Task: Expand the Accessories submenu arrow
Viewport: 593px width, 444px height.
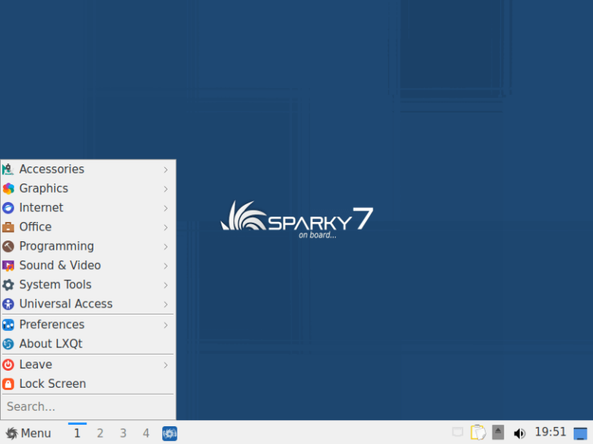Action: click(x=166, y=170)
